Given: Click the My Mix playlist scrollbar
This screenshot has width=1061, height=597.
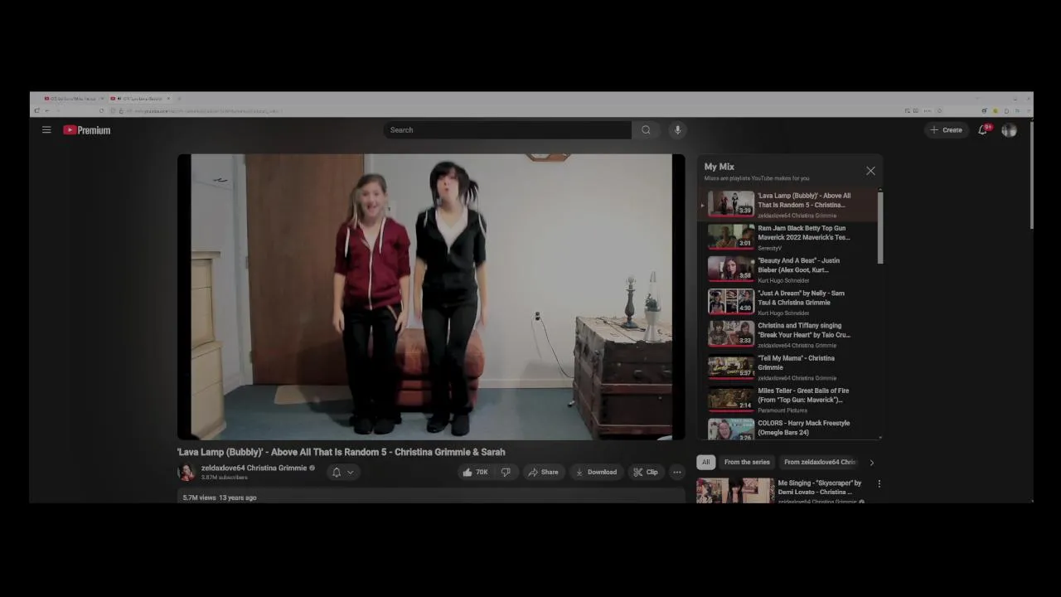Looking at the screenshot, I should pos(880,228).
